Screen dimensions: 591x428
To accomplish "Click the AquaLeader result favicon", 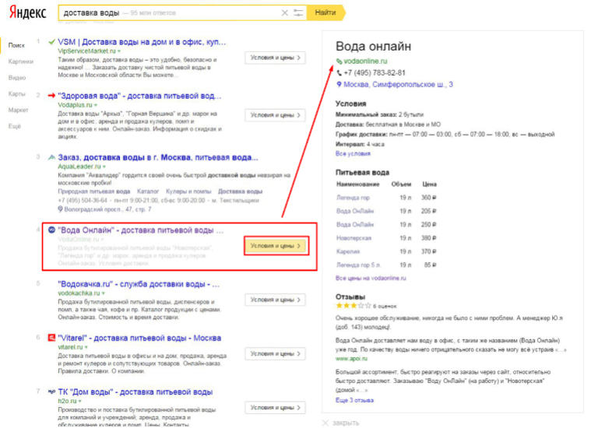I will pyautogui.click(x=51, y=157).
